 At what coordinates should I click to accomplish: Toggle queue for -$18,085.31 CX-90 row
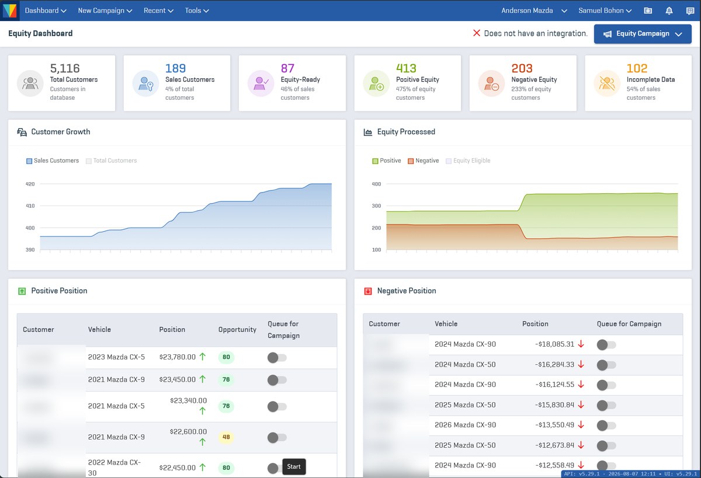coord(606,345)
